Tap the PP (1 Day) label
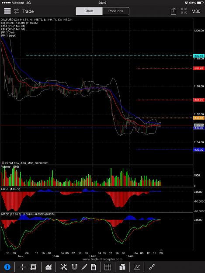Screen dimensions: 205x273 8,32
